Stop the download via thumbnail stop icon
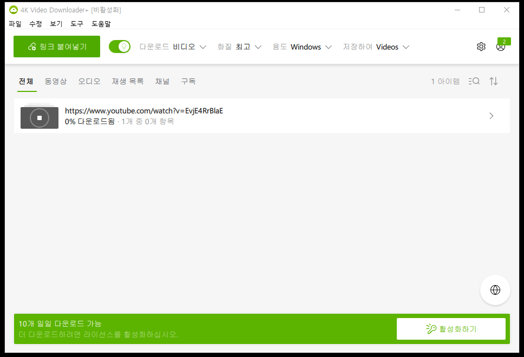This screenshot has height=357, width=524. [x=40, y=118]
